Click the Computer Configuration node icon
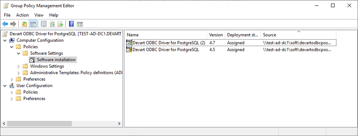This screenshot has width=358, height=136. pyautogui.click(x=12, y=40)
